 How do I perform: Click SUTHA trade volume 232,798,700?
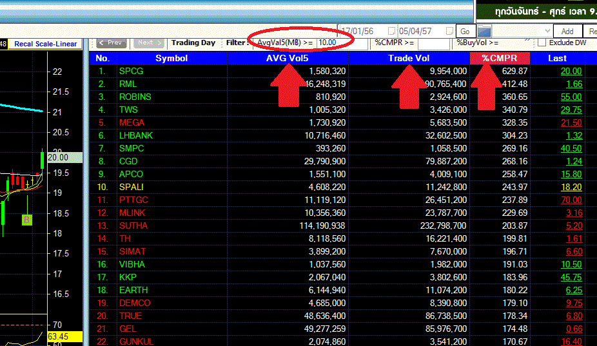point(443,226)
